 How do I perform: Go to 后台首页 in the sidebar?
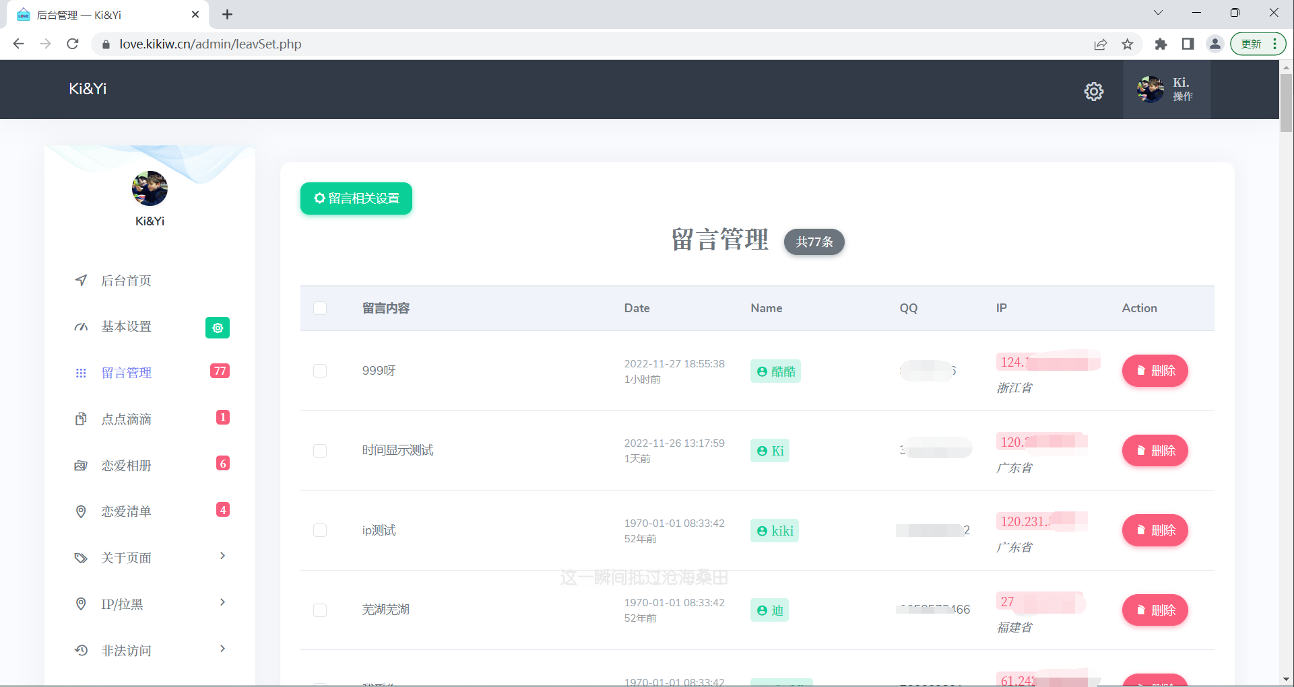point(126,281)
